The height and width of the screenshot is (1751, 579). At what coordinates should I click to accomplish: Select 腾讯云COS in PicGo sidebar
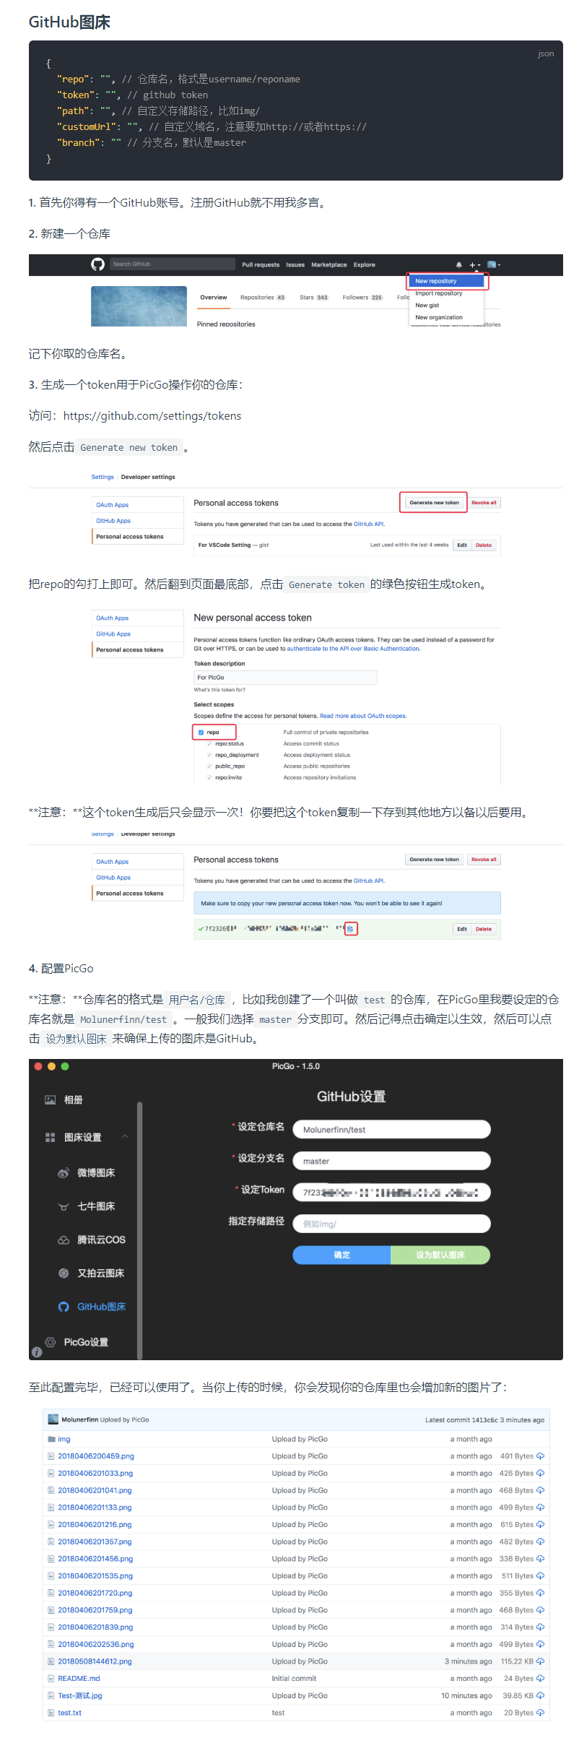[x=92, y=1240]
